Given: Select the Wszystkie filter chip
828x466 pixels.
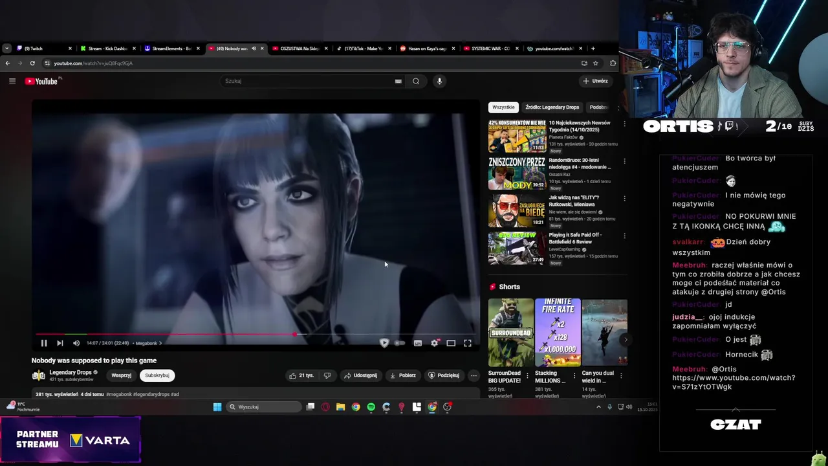Looking at the screenshot, I should 503,107.
